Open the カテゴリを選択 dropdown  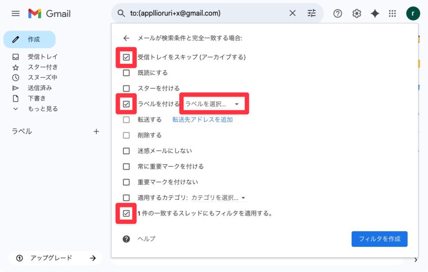tap(218, 198)
